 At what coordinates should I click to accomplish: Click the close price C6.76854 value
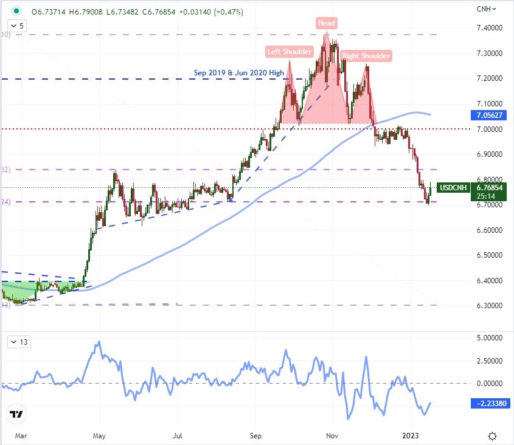pyautogui.click(x=159, y=12)
